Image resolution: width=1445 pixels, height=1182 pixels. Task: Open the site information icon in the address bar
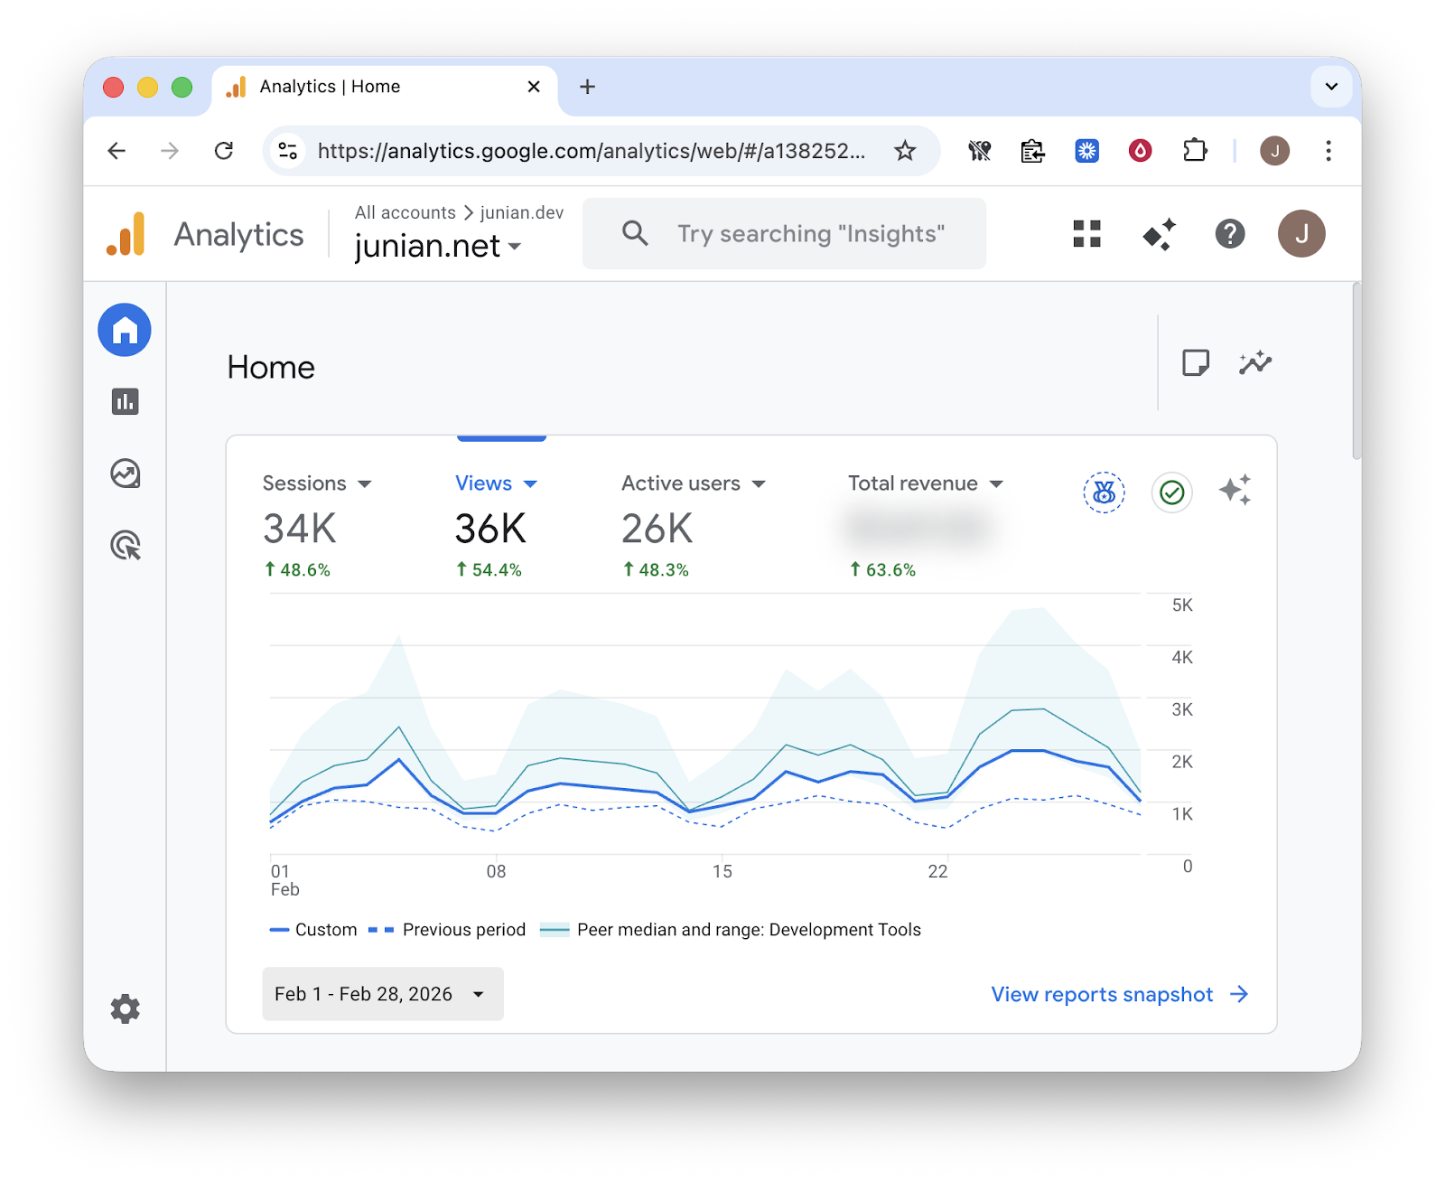288,151
